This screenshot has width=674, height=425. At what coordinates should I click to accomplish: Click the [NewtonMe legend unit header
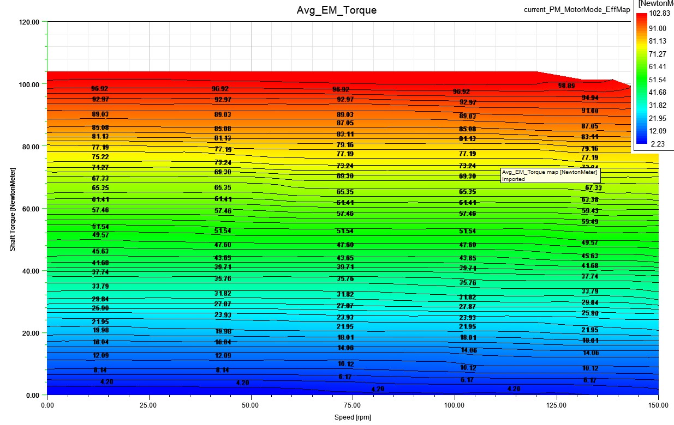[656, 4]
